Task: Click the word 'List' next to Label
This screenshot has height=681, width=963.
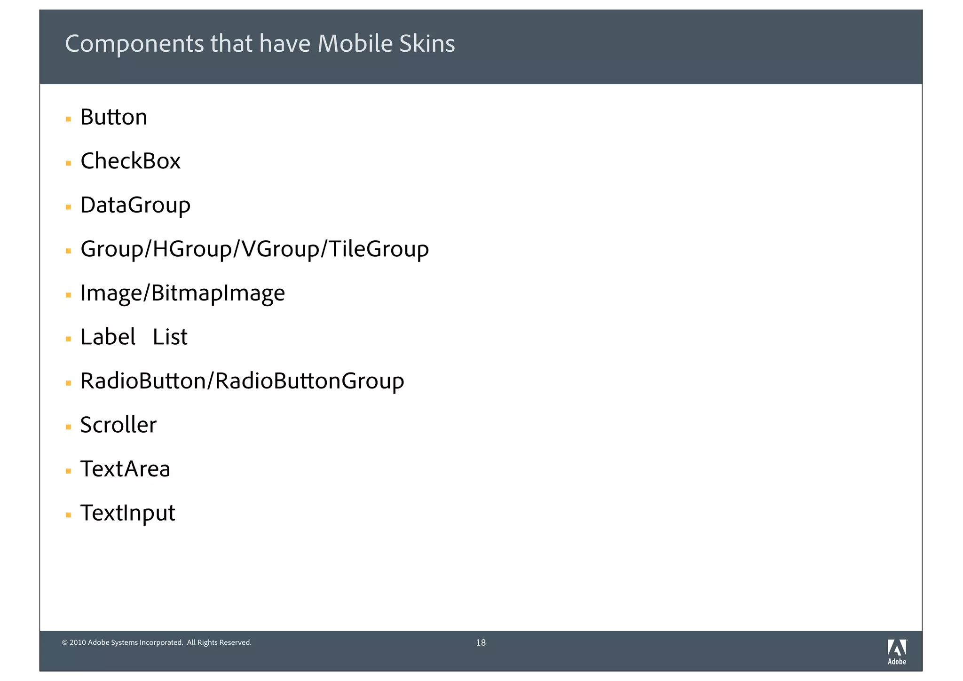Action: (x=170, y=337)
